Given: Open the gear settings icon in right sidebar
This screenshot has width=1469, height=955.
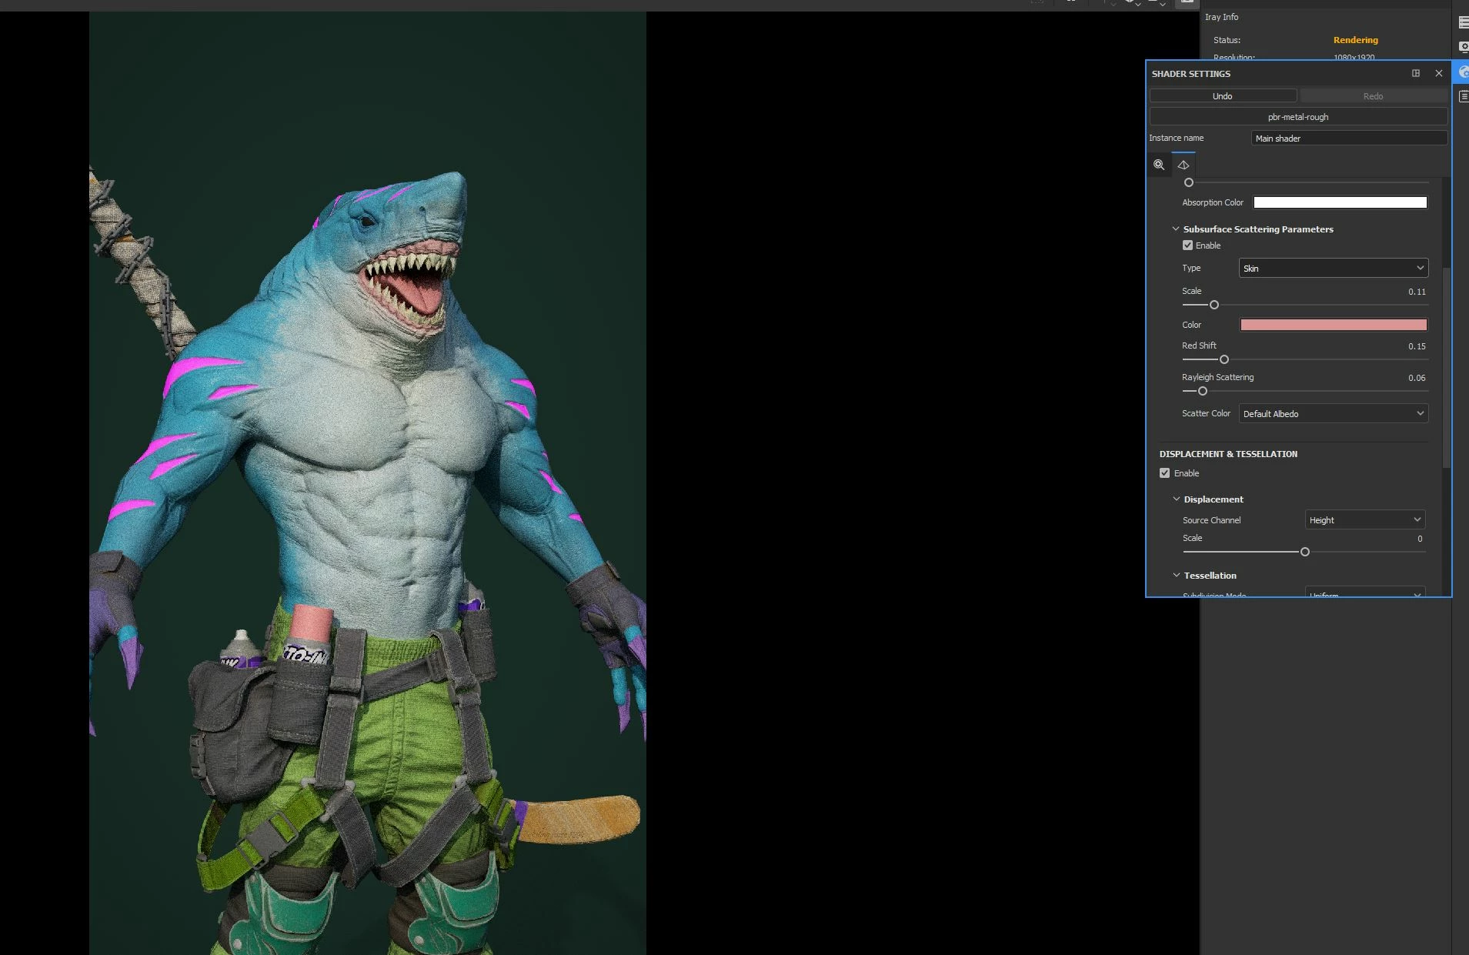Looking at the screenshot, I should tap(1463, 46).
